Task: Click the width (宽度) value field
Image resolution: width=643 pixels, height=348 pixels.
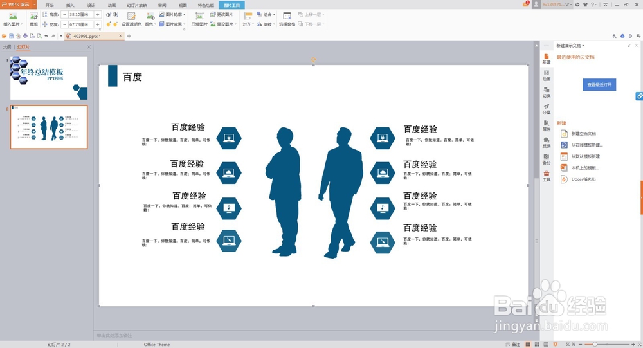Action: click(x=81, y=24)
